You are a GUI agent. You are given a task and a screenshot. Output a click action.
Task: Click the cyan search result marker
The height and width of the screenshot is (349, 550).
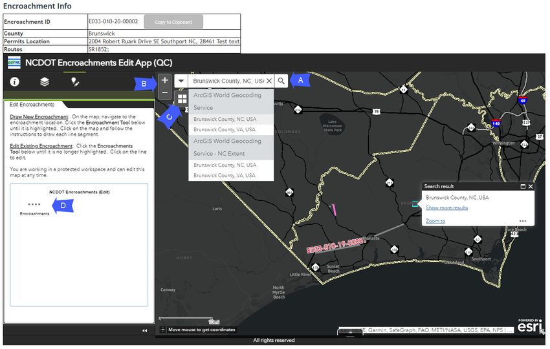[415, 204]
